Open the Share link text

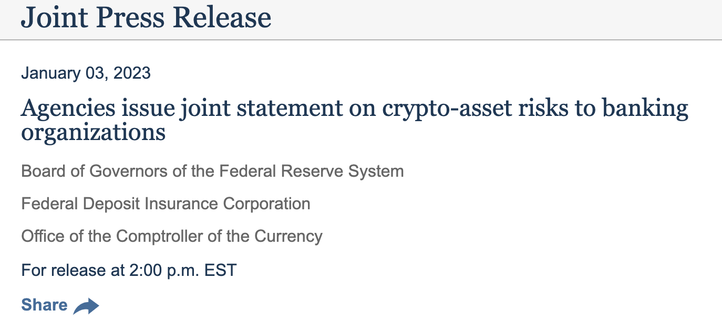click(x=44, y=305)
